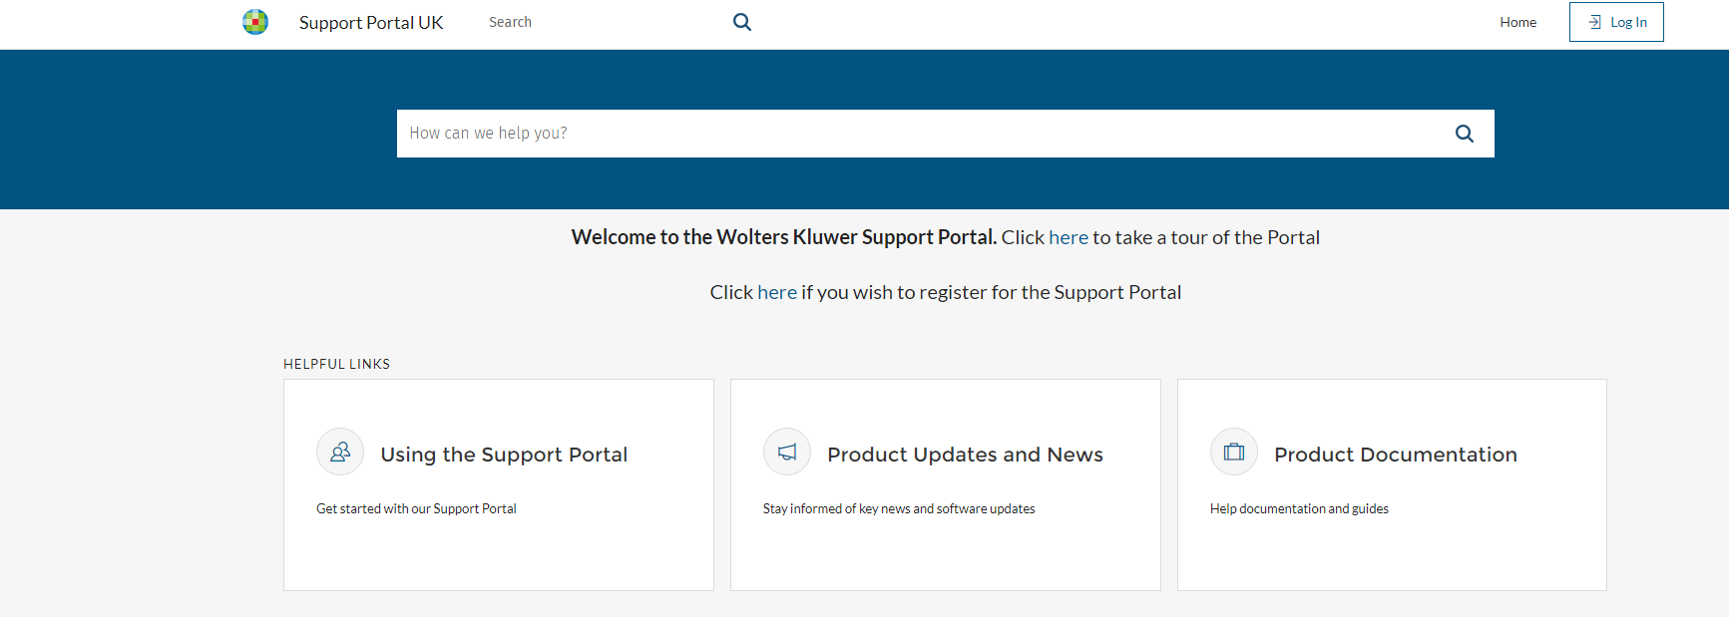
Task: Click 'here' to tour the Portal
Action: [1069, 237]
